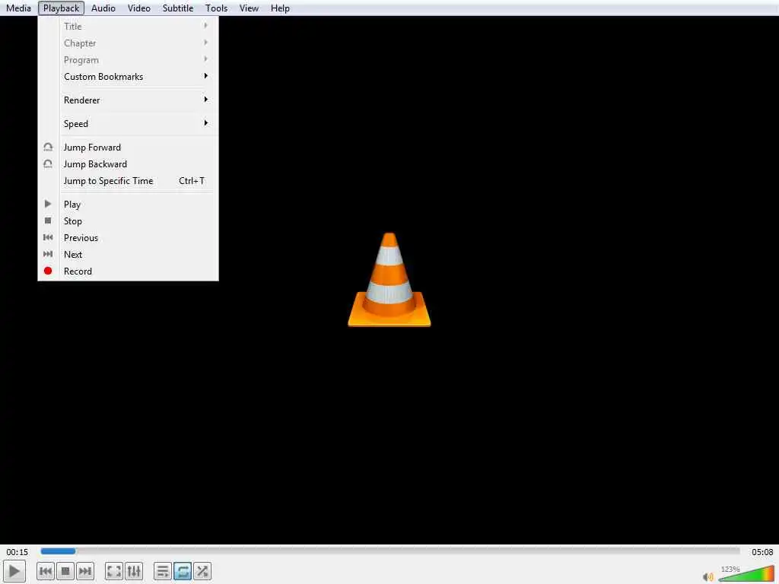
Task: Click the Next media button in the bottom toolbar
Action: tap(85, 571)
